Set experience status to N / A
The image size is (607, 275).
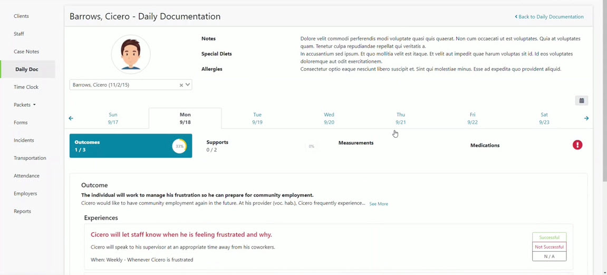pyautogui.click(x=549, y=257)
